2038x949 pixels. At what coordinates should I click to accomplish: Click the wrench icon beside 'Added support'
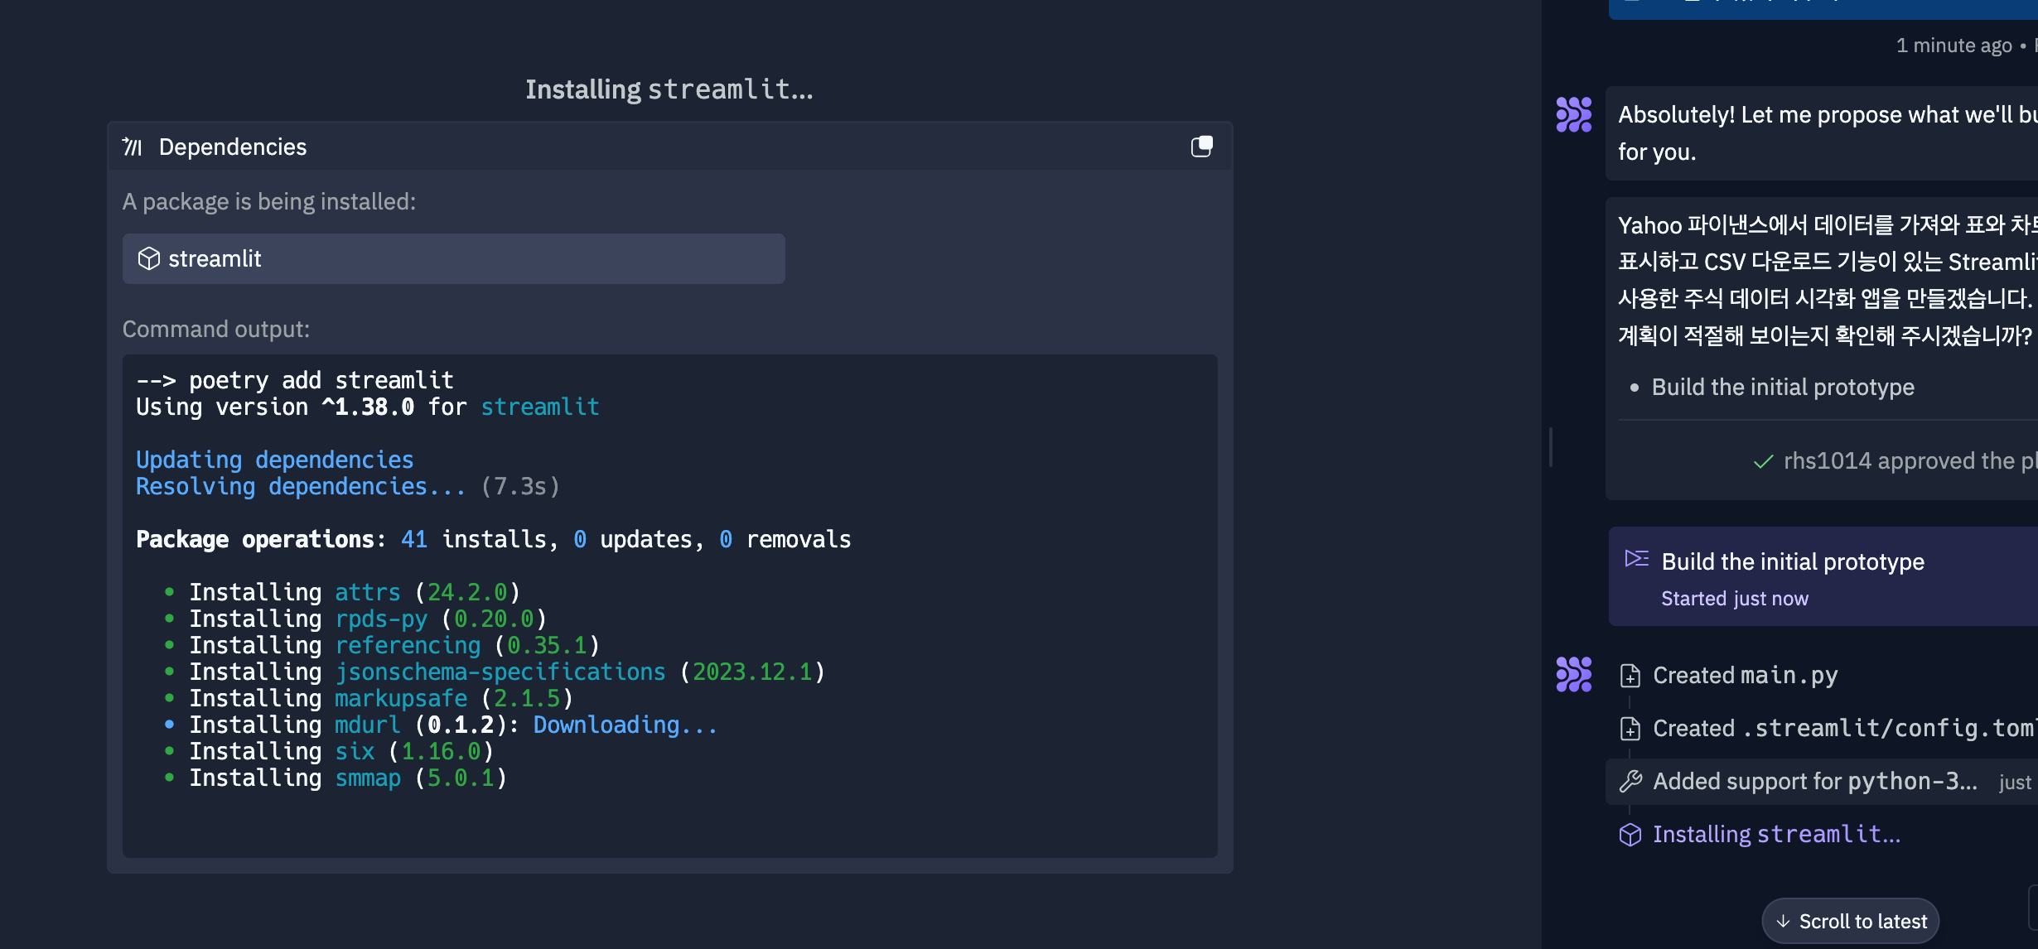pos(1630,781)
